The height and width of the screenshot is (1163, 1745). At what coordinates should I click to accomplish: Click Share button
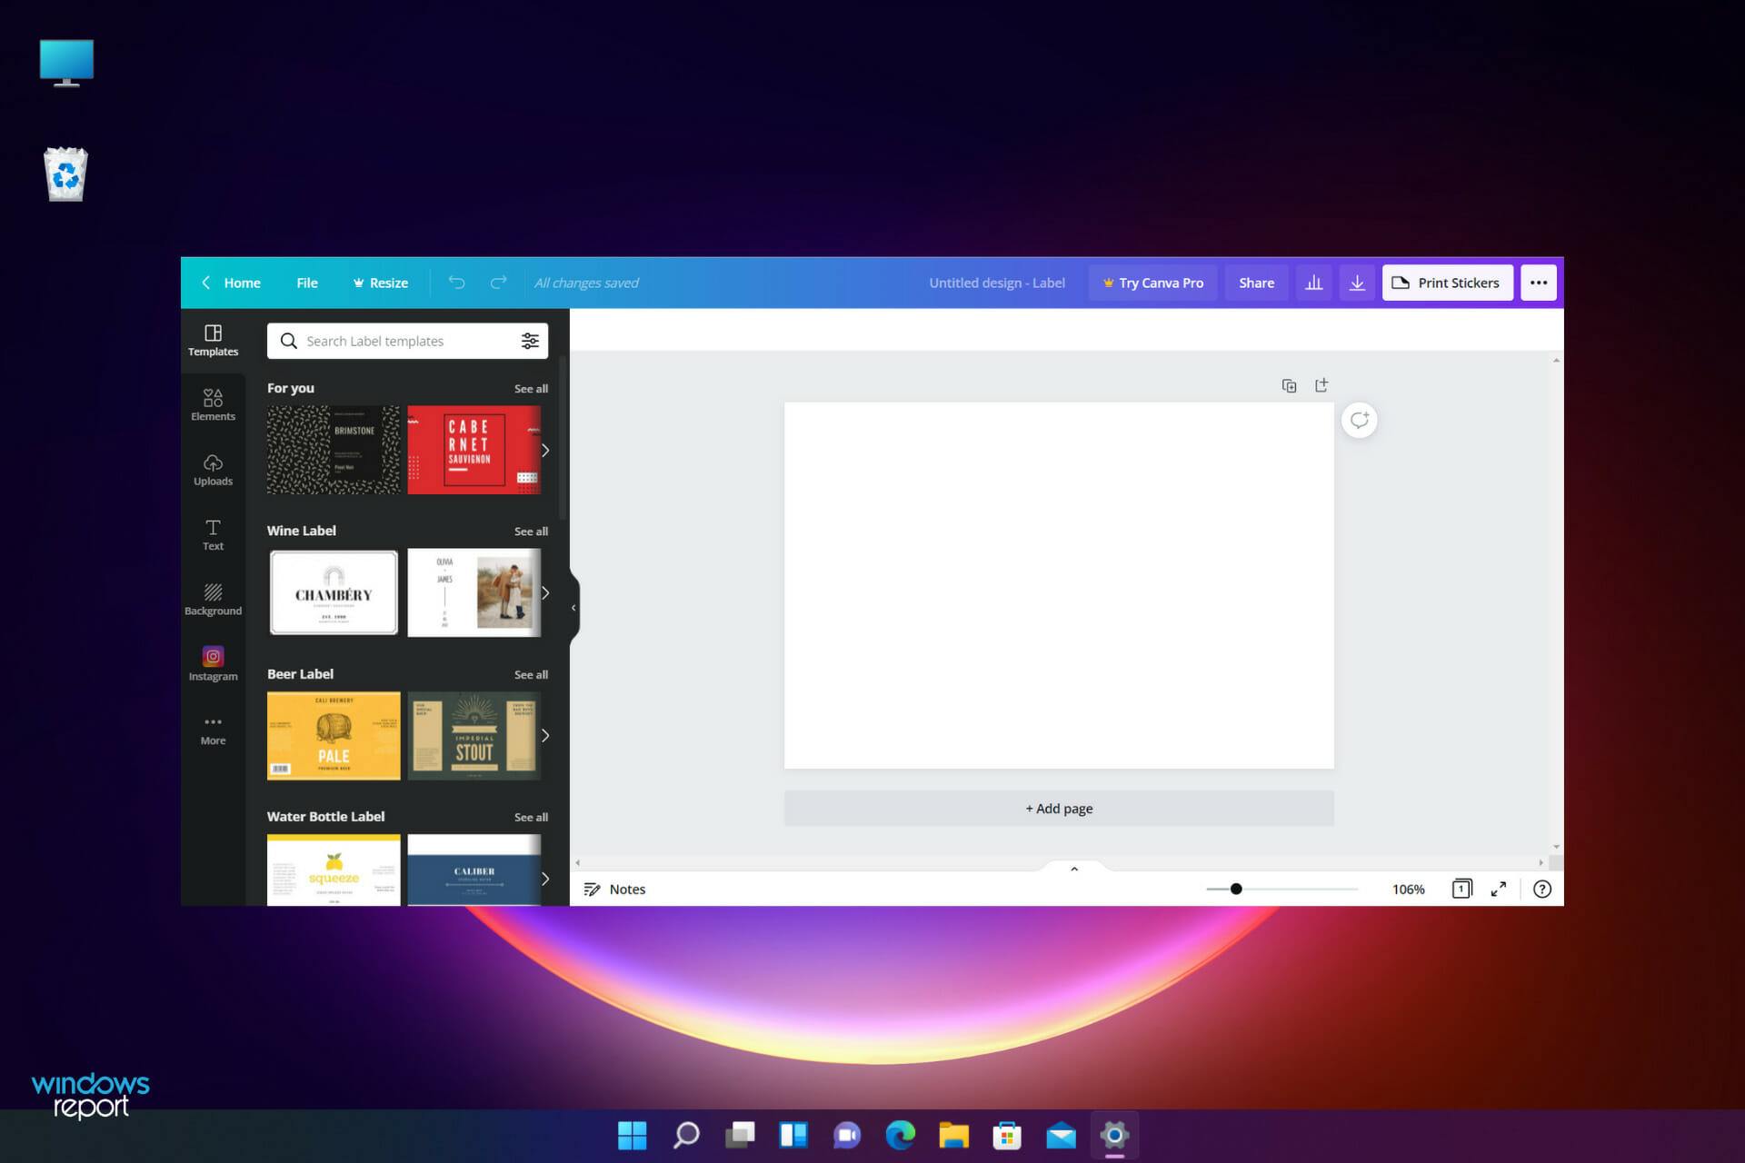coord(1255,283)
